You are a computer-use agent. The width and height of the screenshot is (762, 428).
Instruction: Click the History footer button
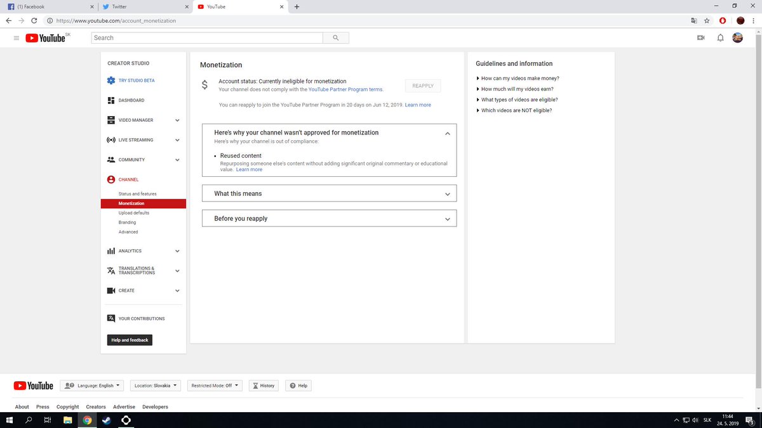(x=263, y=386)
